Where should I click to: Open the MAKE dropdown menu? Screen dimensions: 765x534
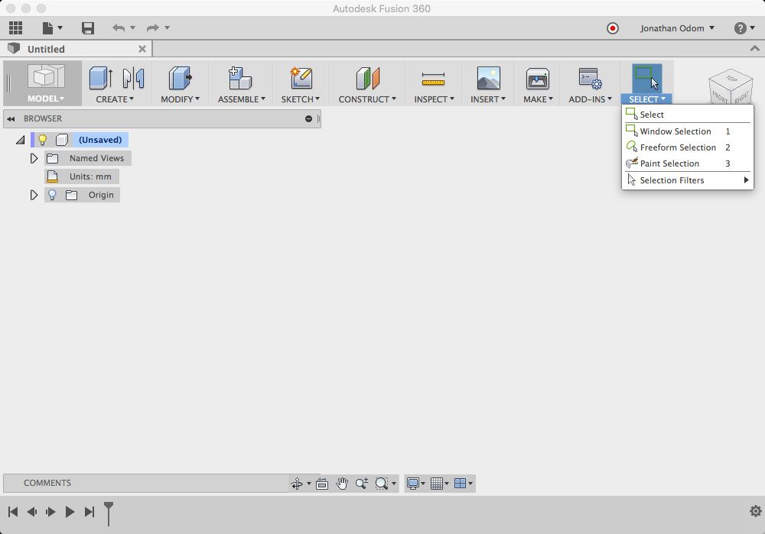[538, 99]
